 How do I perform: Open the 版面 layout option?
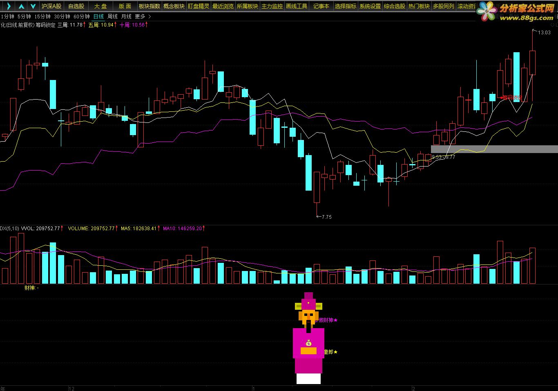click(125, 6)
